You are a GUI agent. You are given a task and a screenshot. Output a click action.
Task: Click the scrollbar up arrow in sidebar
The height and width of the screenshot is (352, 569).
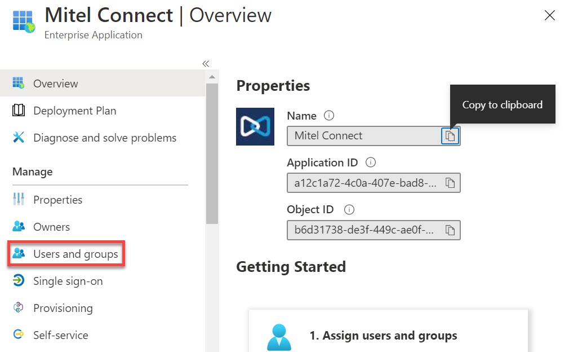tap(212, 77)
